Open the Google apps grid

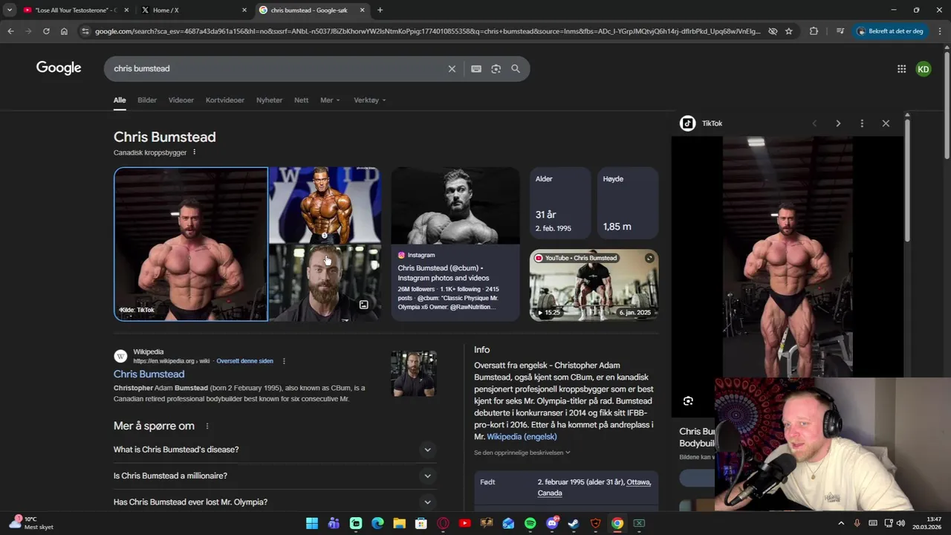point(901,69)
